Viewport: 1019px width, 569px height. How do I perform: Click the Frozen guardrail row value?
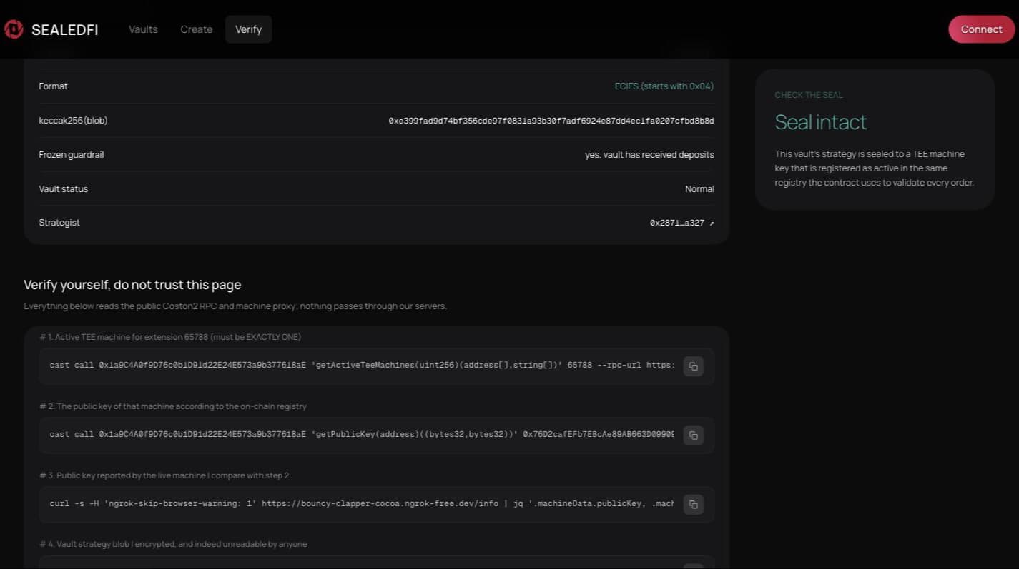coord(649,155)
